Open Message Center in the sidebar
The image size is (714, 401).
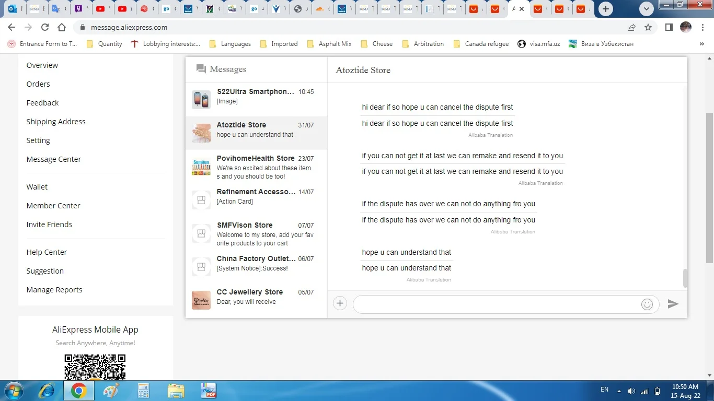(54, 159)
